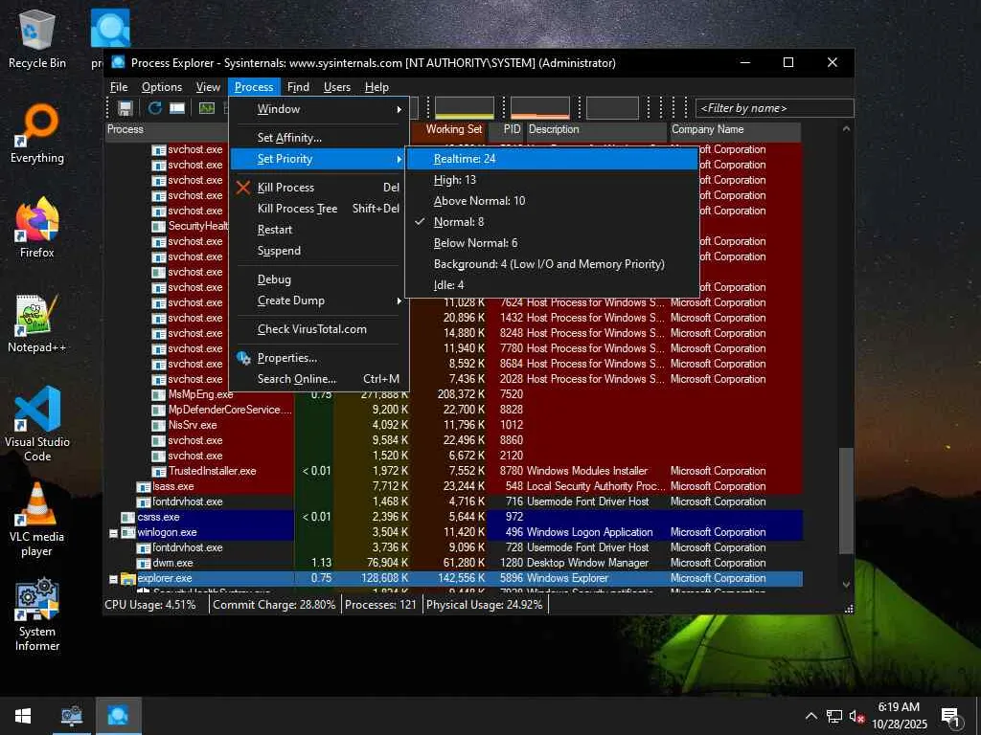Open the File menu

pyautogui.click(x=119, y=87)
